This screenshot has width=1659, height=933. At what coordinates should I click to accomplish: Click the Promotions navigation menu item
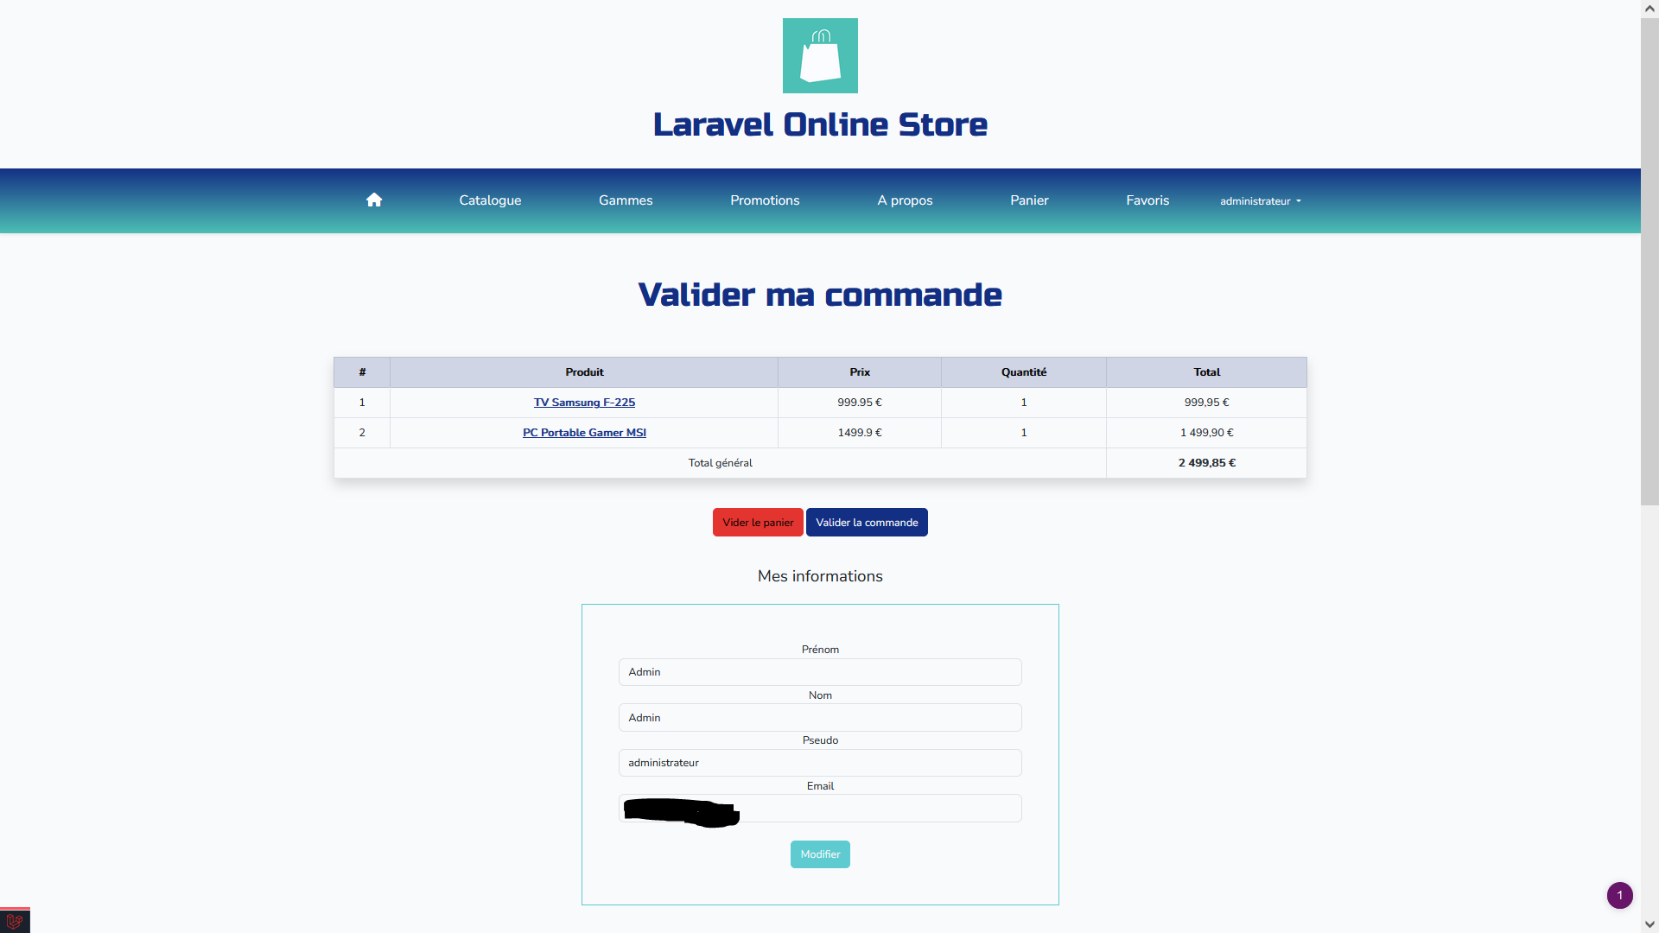(x=765, y=200)
